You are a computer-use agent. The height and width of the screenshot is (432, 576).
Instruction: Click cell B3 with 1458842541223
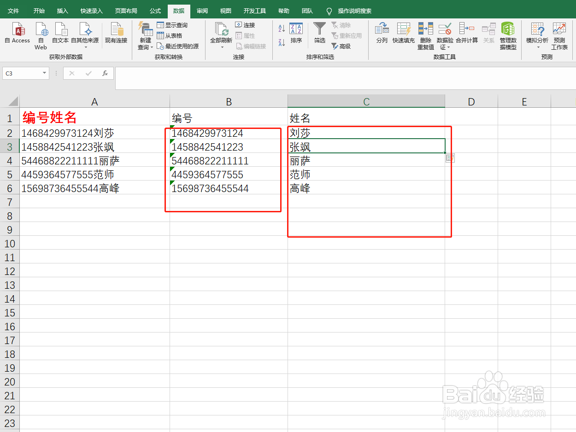(x=229, y=147)
